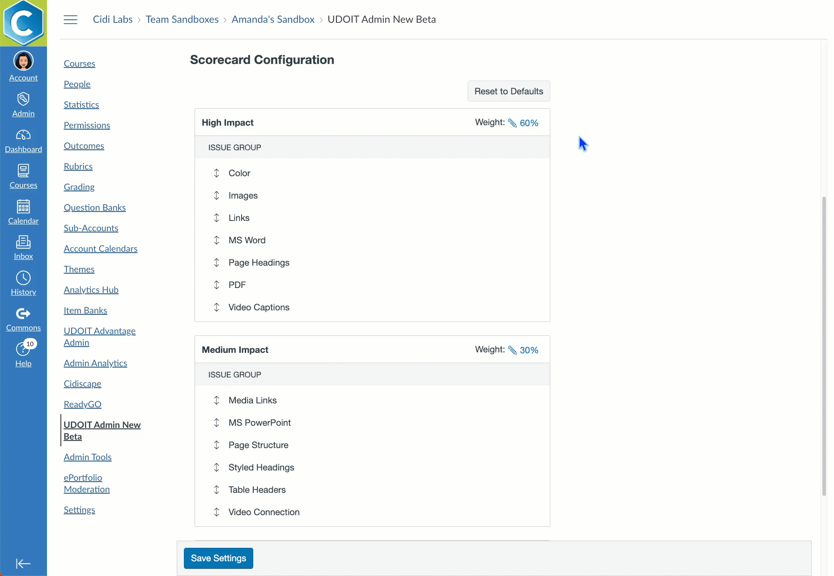
Task: Open Question Banks in the account menu
Action: point(94,208)
